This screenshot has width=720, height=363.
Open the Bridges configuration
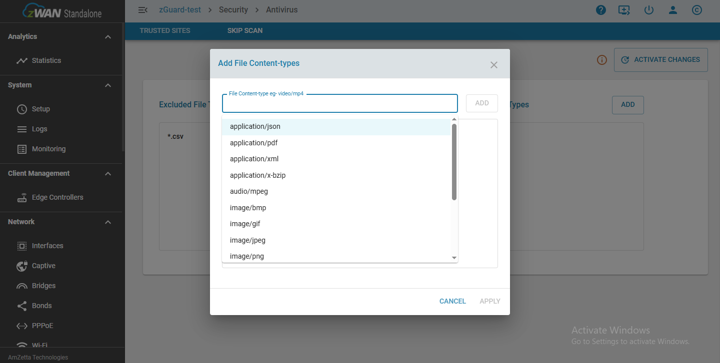point(43,286)
